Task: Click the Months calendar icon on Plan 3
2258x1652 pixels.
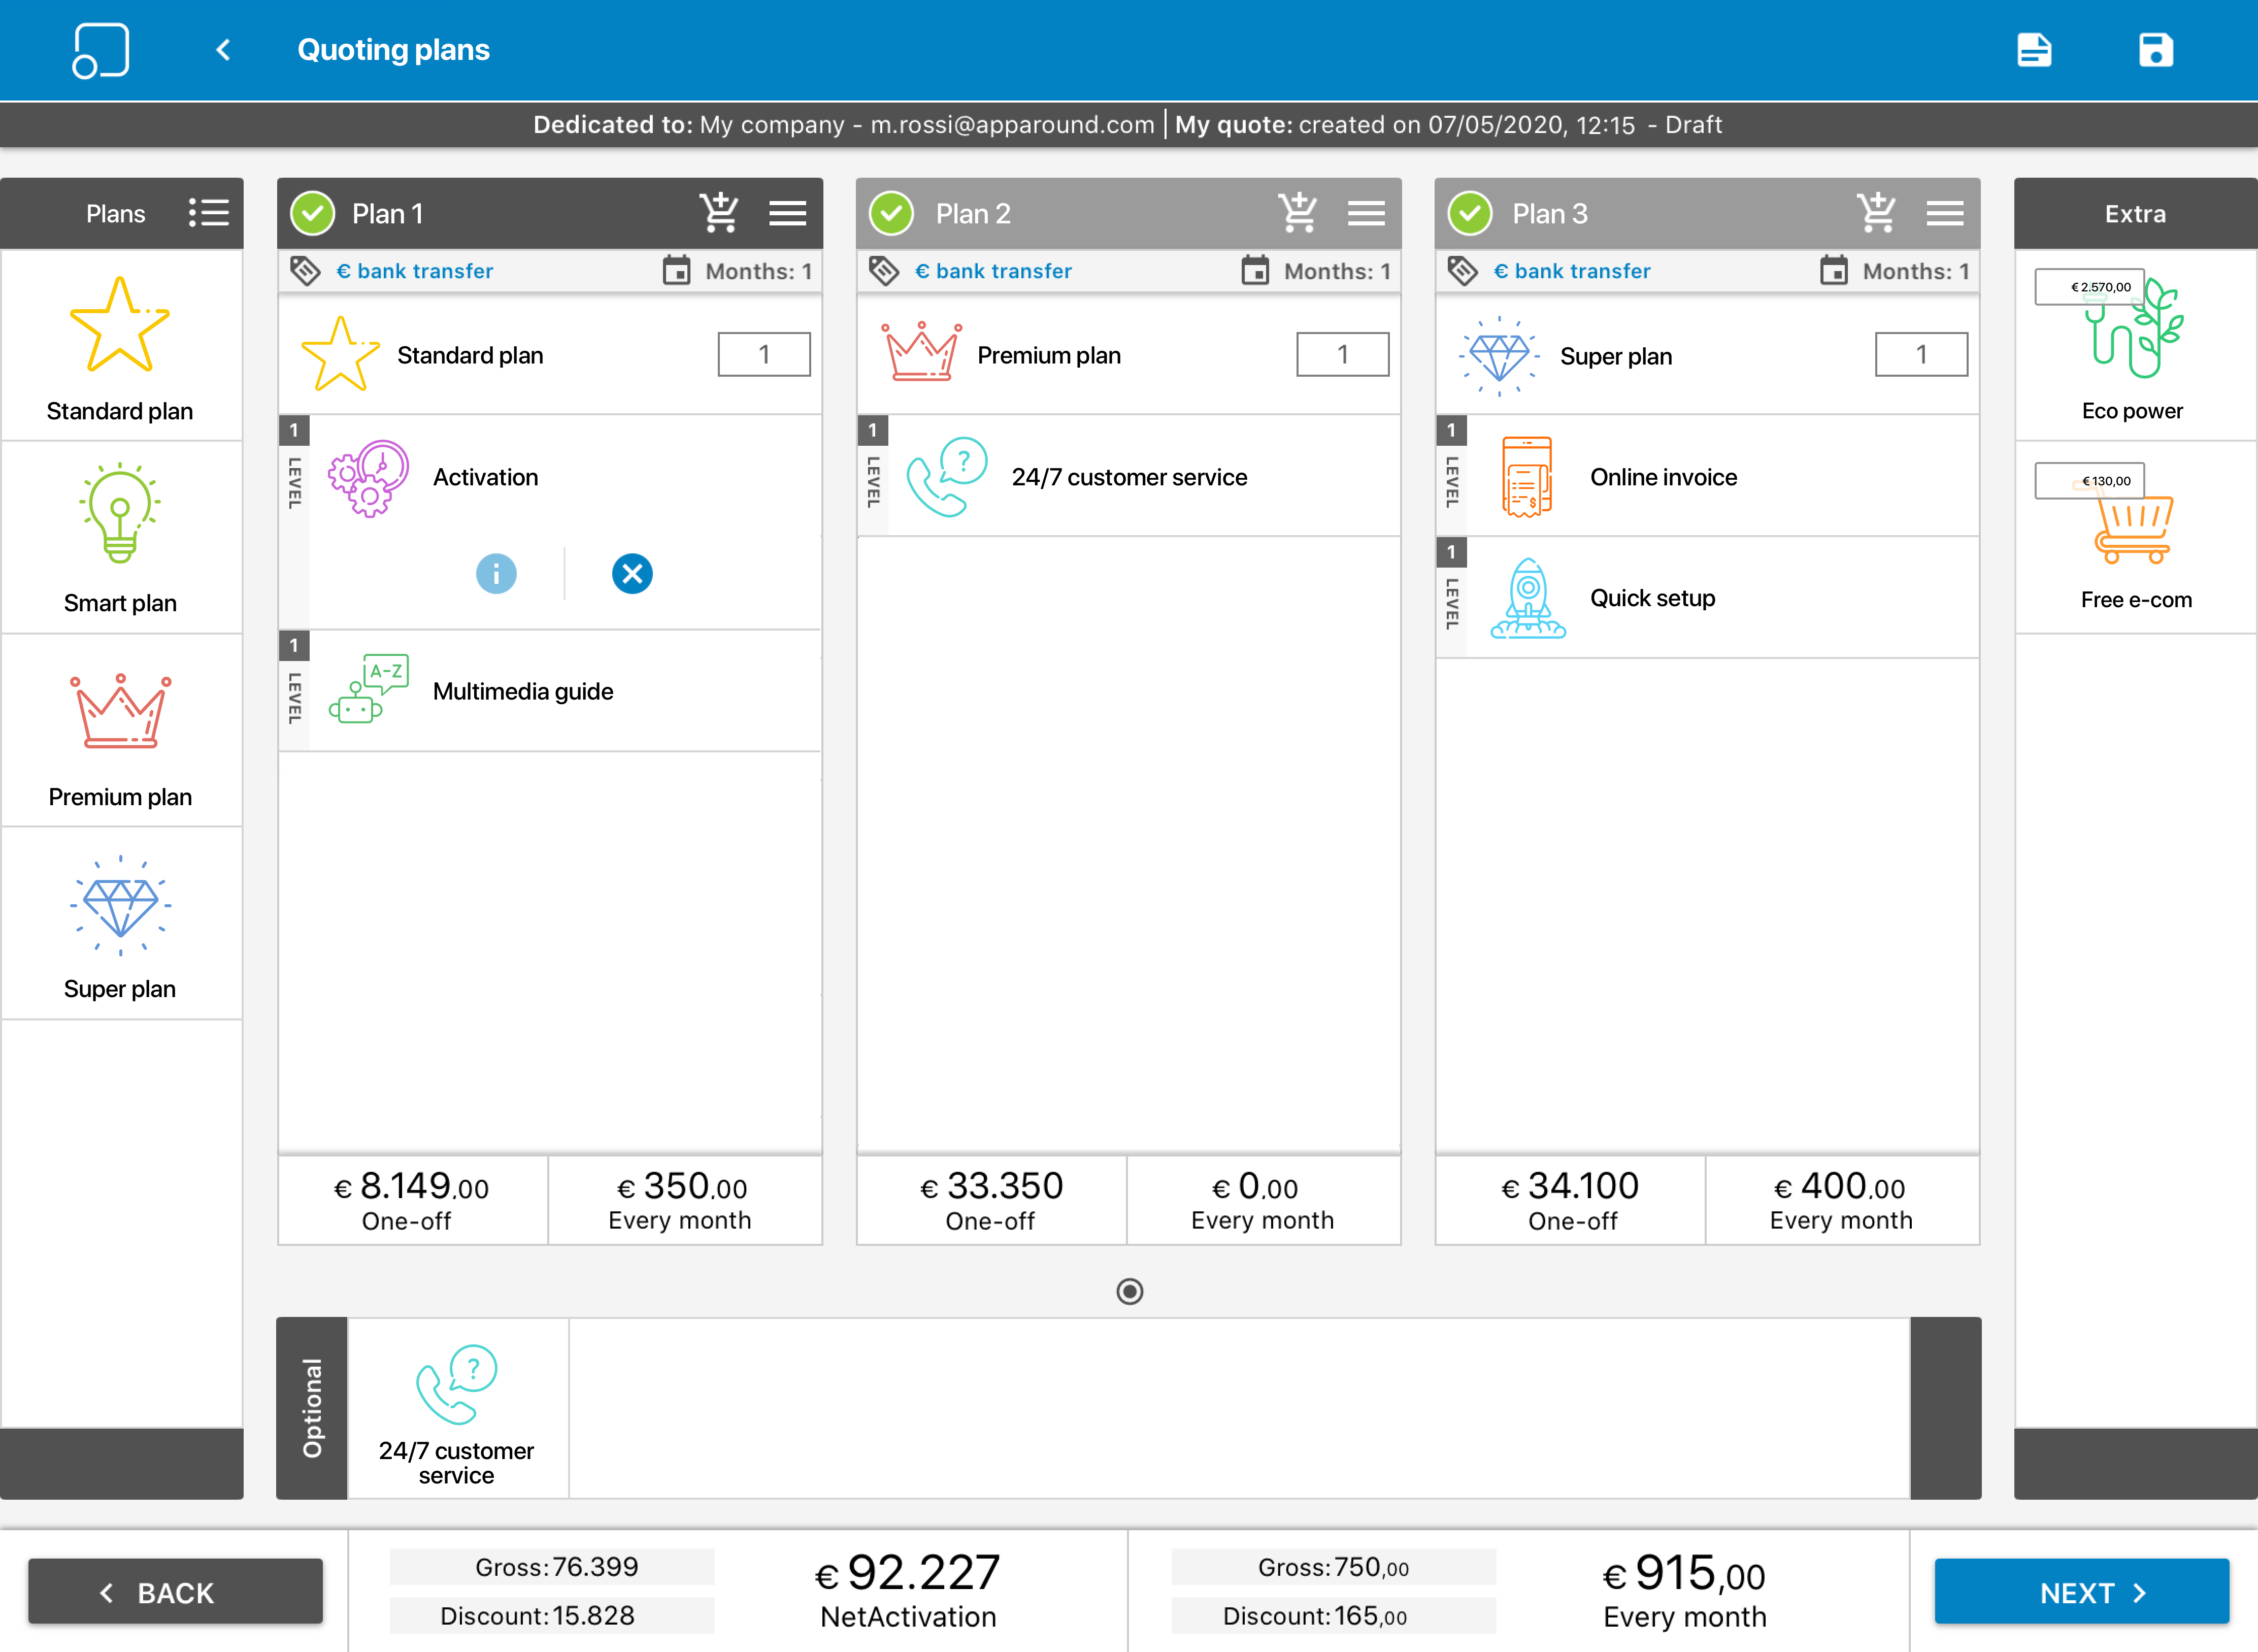Action: (x=1834, y=270)
